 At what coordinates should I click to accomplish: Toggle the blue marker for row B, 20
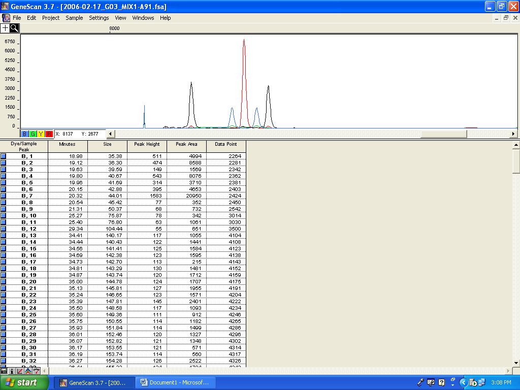click(4, 281)
